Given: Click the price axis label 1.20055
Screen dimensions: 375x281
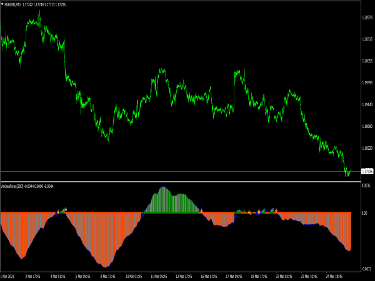Looking at the screenshot, I should coord(367,61).
